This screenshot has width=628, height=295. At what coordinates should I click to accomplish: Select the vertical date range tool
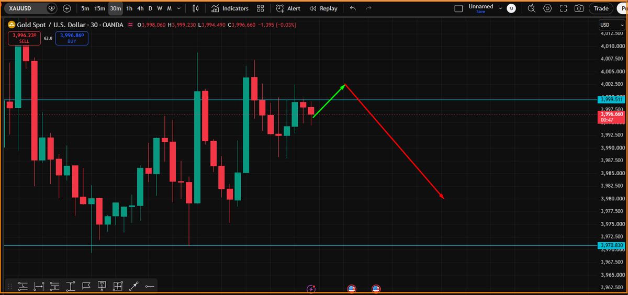point(71,286)
